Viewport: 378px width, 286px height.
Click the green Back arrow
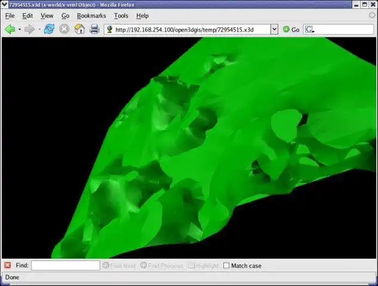10,29
